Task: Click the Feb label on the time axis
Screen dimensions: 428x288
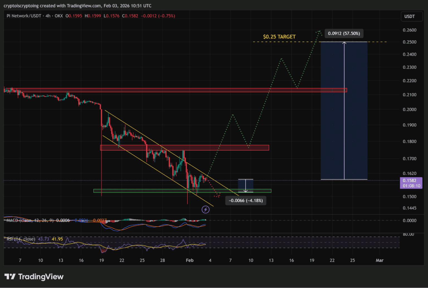Action: [189, 260]
